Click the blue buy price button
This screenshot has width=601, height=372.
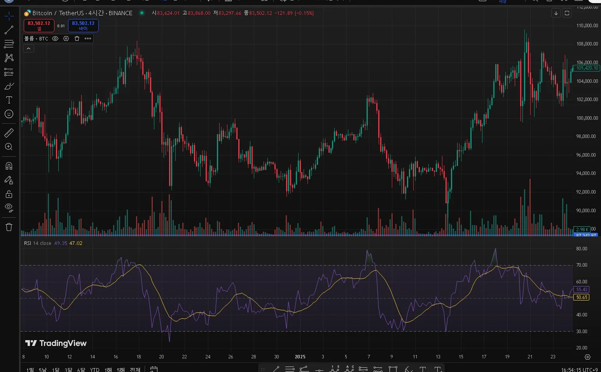click(x=83, y=26)
